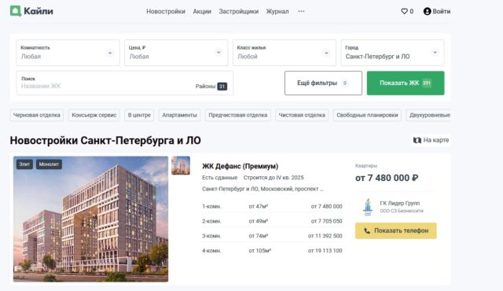Toggle the Апартаменты filter chip
503x291 pixels.
(x=179, y=115)
